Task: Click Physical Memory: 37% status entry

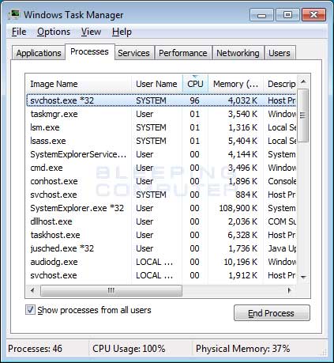Action: coord(242,349)
